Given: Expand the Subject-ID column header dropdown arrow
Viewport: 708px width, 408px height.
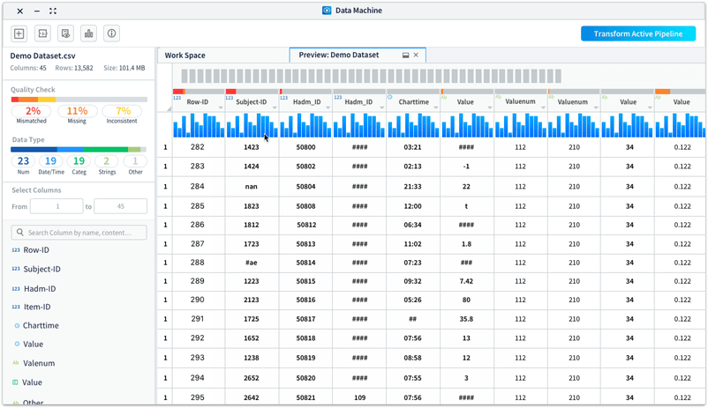Looking at the screenshot, I should pyautogui.click(x=275, y=108).
